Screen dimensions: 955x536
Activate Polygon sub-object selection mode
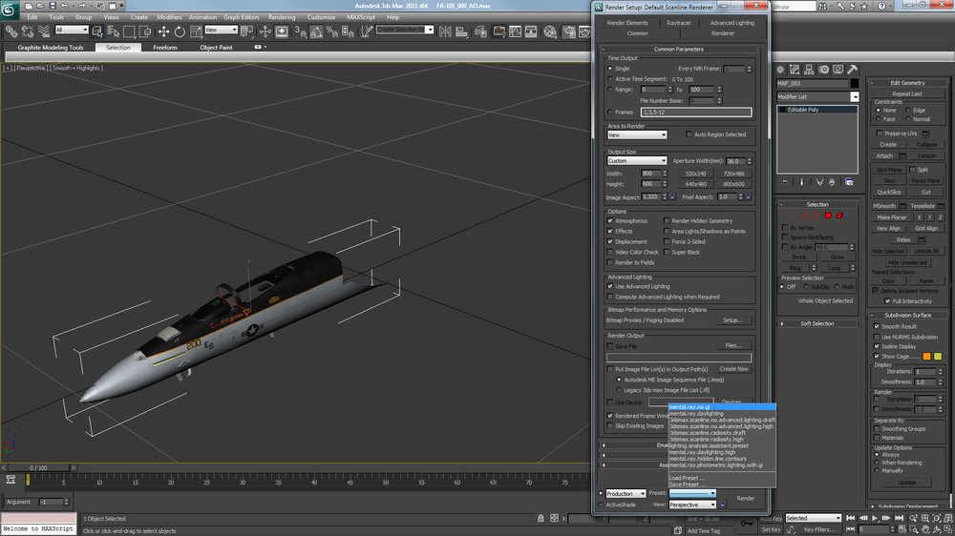(x=827, y=216)
